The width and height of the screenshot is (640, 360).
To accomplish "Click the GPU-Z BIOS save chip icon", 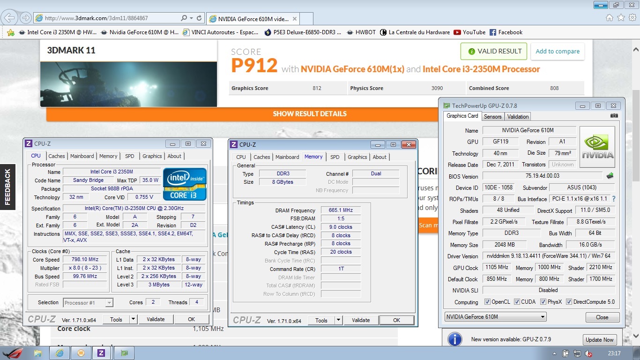I will 610,176.
